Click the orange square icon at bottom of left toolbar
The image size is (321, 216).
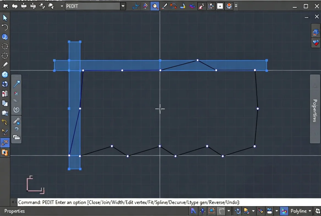click(5, 153)
